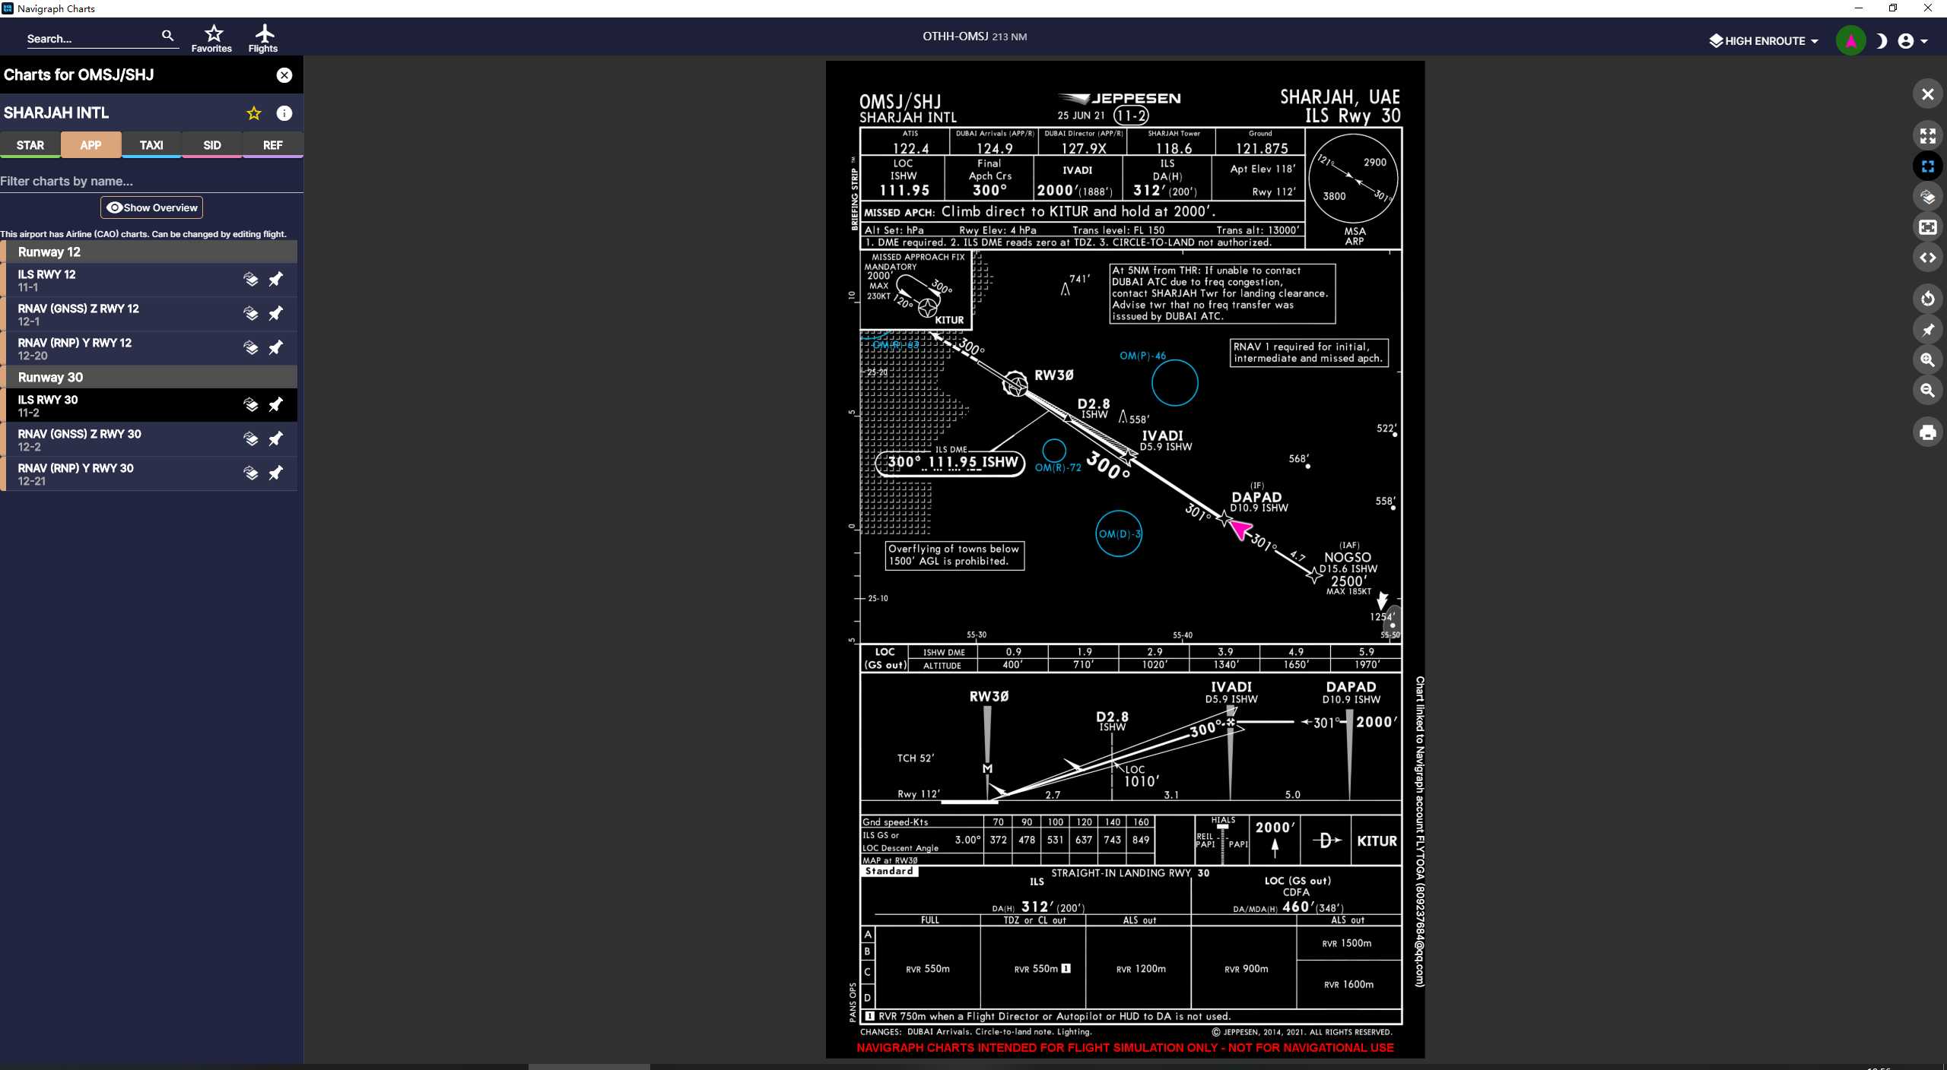Print the current chart
Screen dimensions: 1947x1070
pos(1927,432)
